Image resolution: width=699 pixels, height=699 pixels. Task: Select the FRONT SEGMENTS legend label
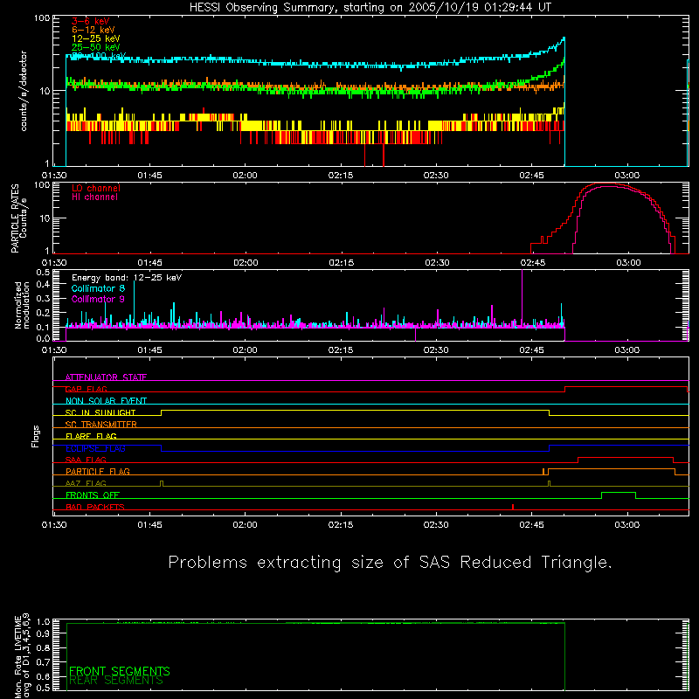pyautogui.click(x=120, y=671)
